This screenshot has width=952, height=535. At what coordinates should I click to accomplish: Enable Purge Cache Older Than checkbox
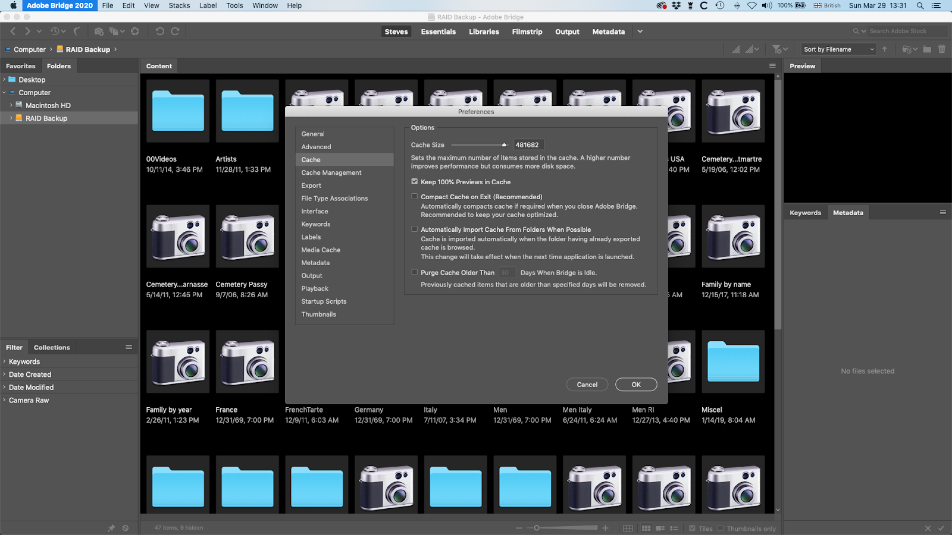click(x=415, y=272)
